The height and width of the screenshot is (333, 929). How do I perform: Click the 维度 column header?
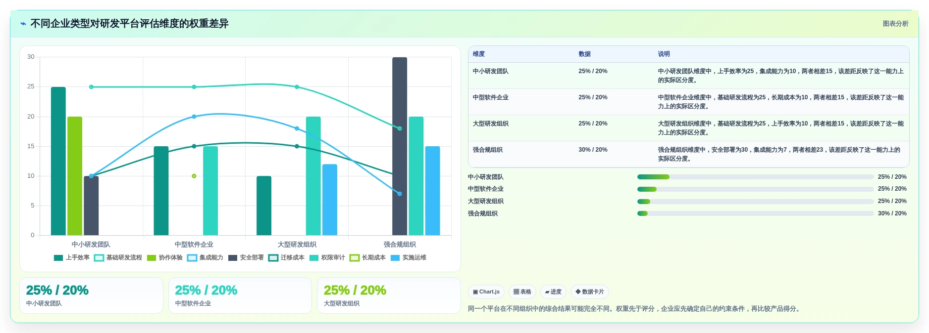(x=479, y=54)
